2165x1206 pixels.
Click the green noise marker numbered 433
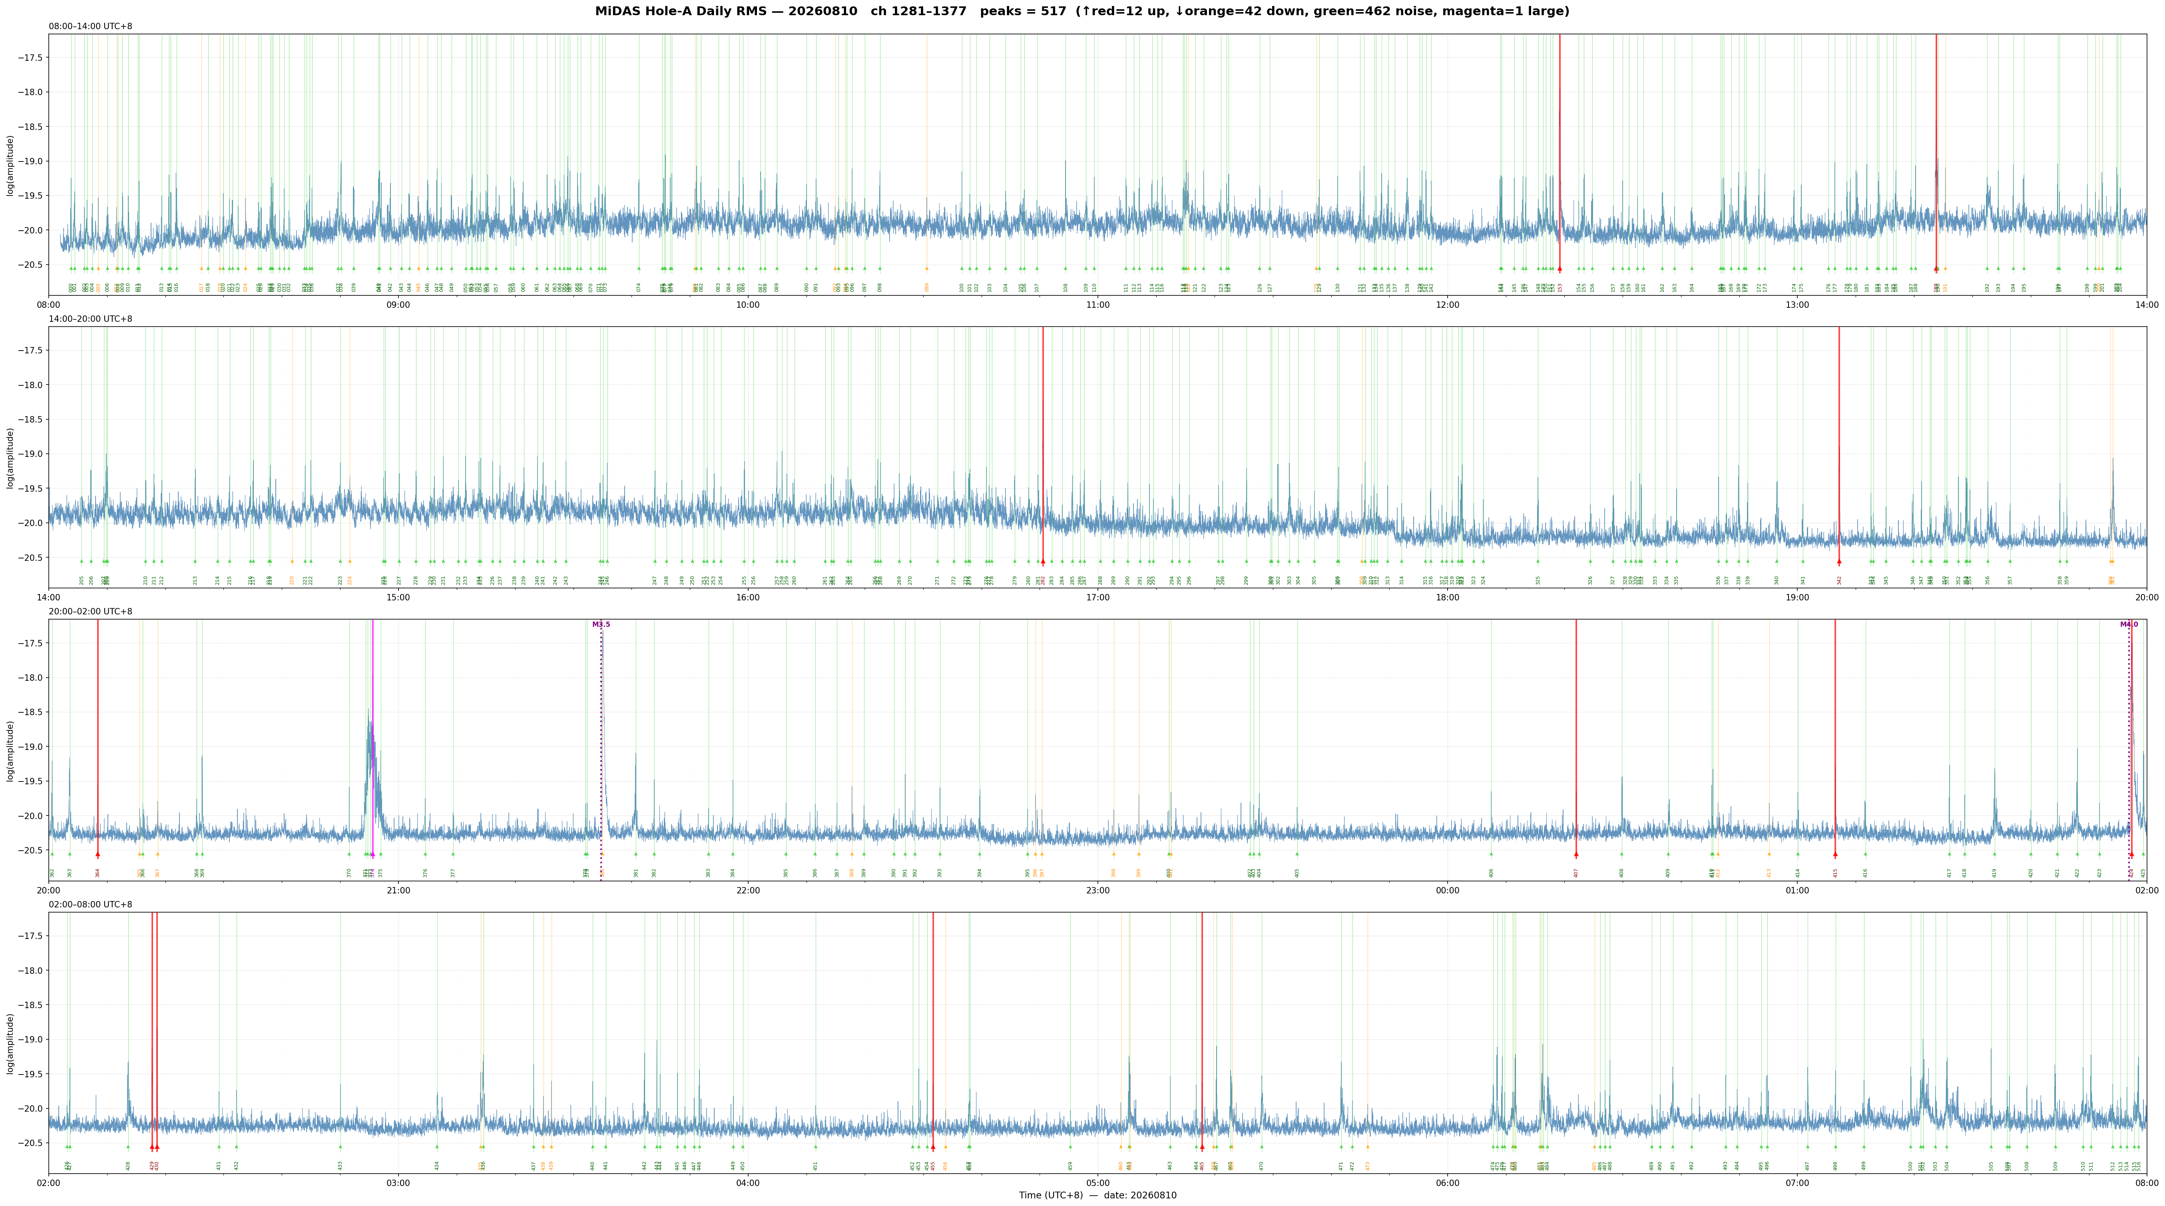coord(341,1146)
